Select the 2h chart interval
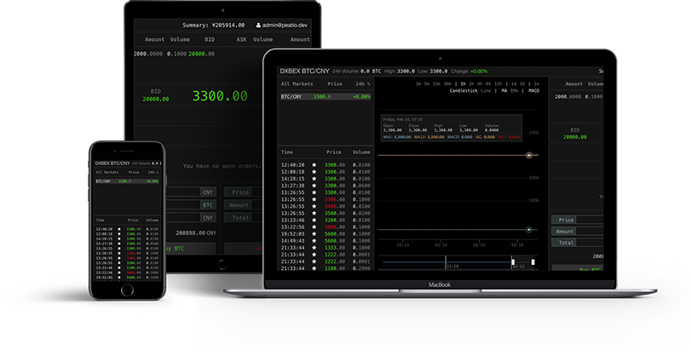The image size is (692, 350). pos(471,83)
